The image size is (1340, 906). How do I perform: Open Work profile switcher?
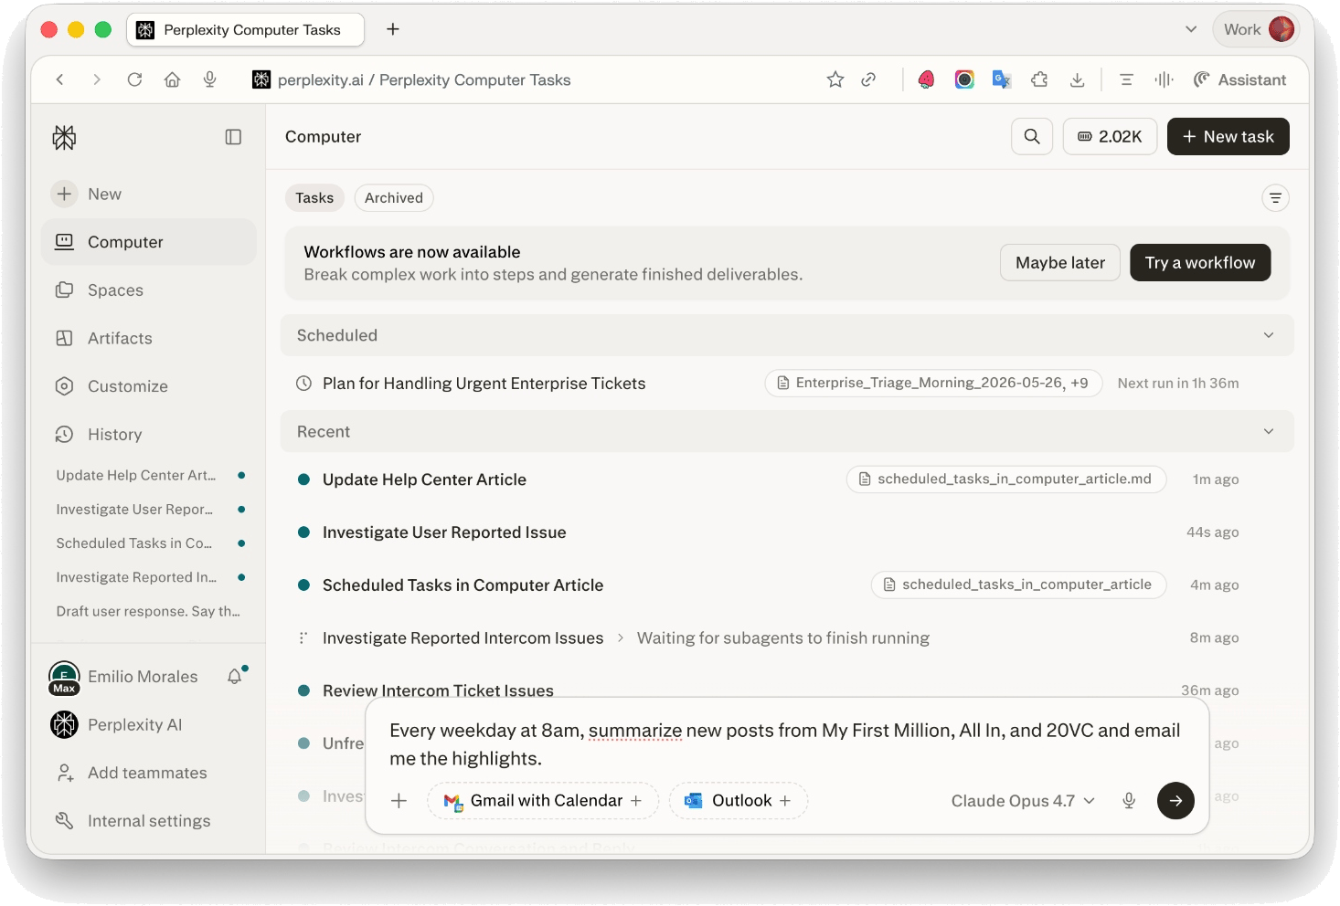(x=1257, y=29)
